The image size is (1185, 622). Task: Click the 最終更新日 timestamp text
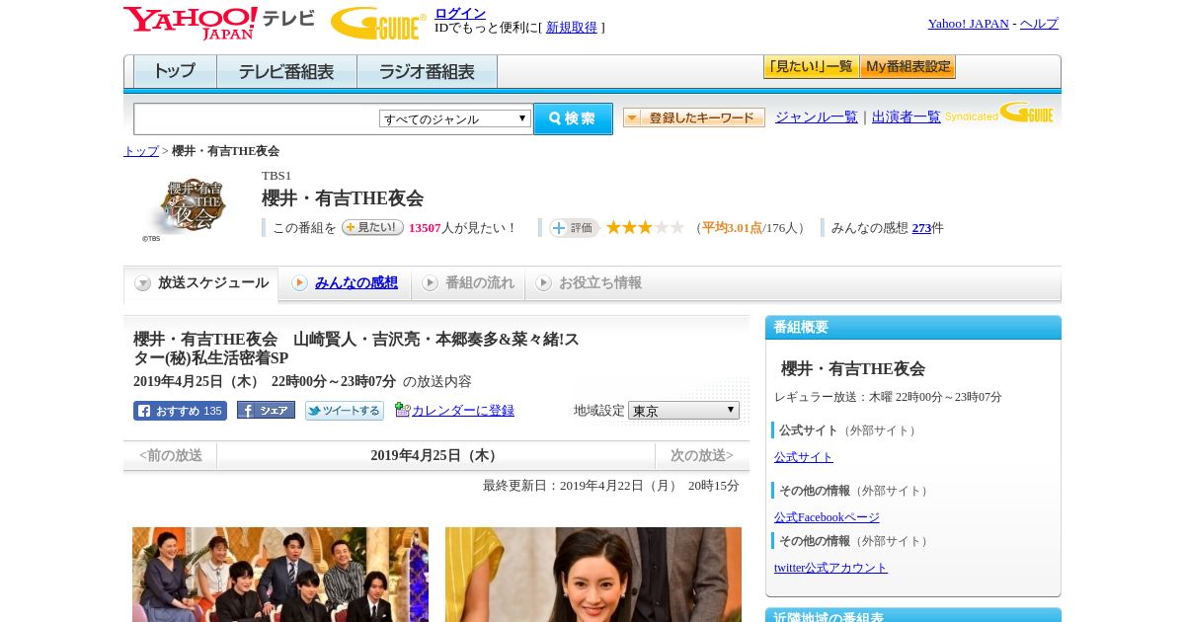tap(611, 486)
